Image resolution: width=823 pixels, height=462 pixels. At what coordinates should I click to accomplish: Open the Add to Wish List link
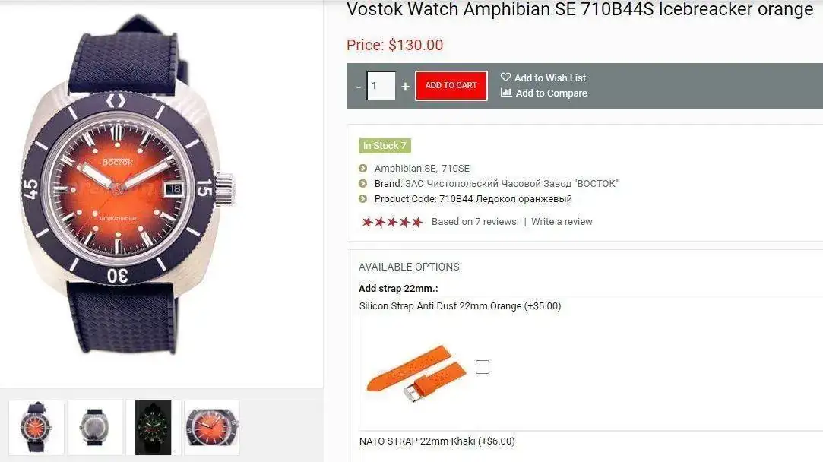click(x=550, y=78)
